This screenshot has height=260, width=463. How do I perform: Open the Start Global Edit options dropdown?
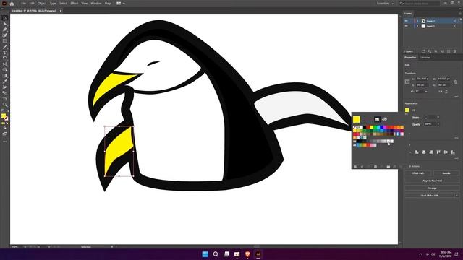pos(456,196)
